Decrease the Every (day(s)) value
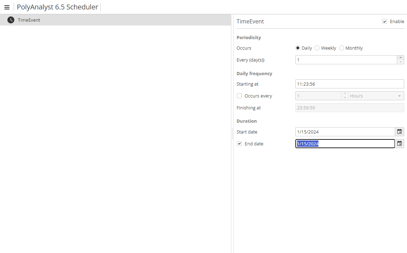 point(400,62)
